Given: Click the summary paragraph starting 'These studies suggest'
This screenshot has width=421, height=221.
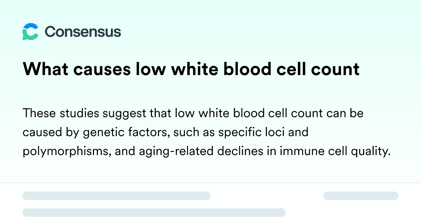Looking at the screenshot, I should 206,133.
